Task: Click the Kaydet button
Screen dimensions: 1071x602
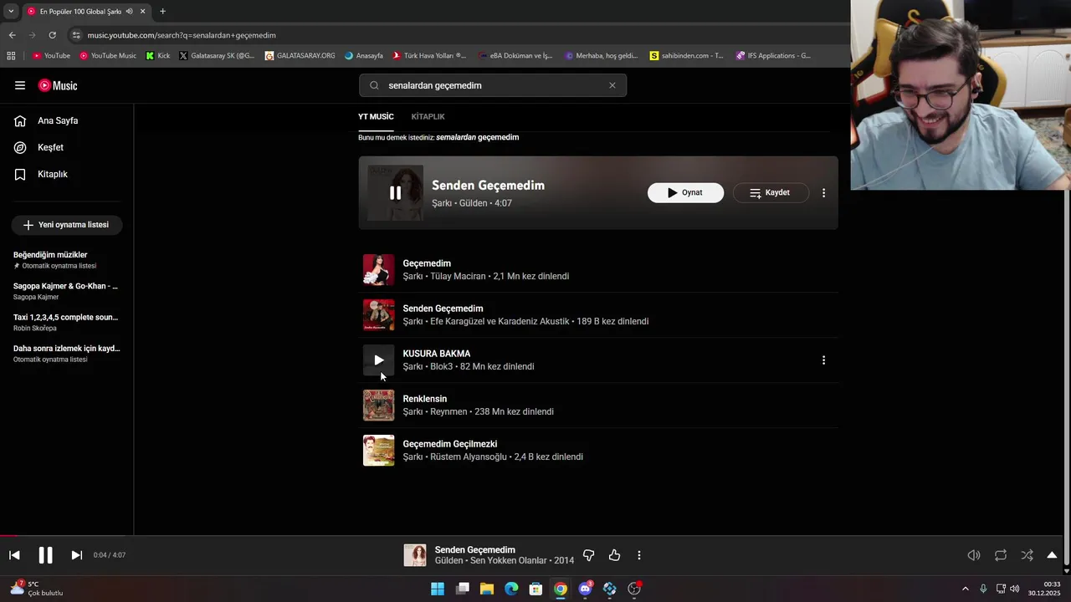Action: (771, 192)
